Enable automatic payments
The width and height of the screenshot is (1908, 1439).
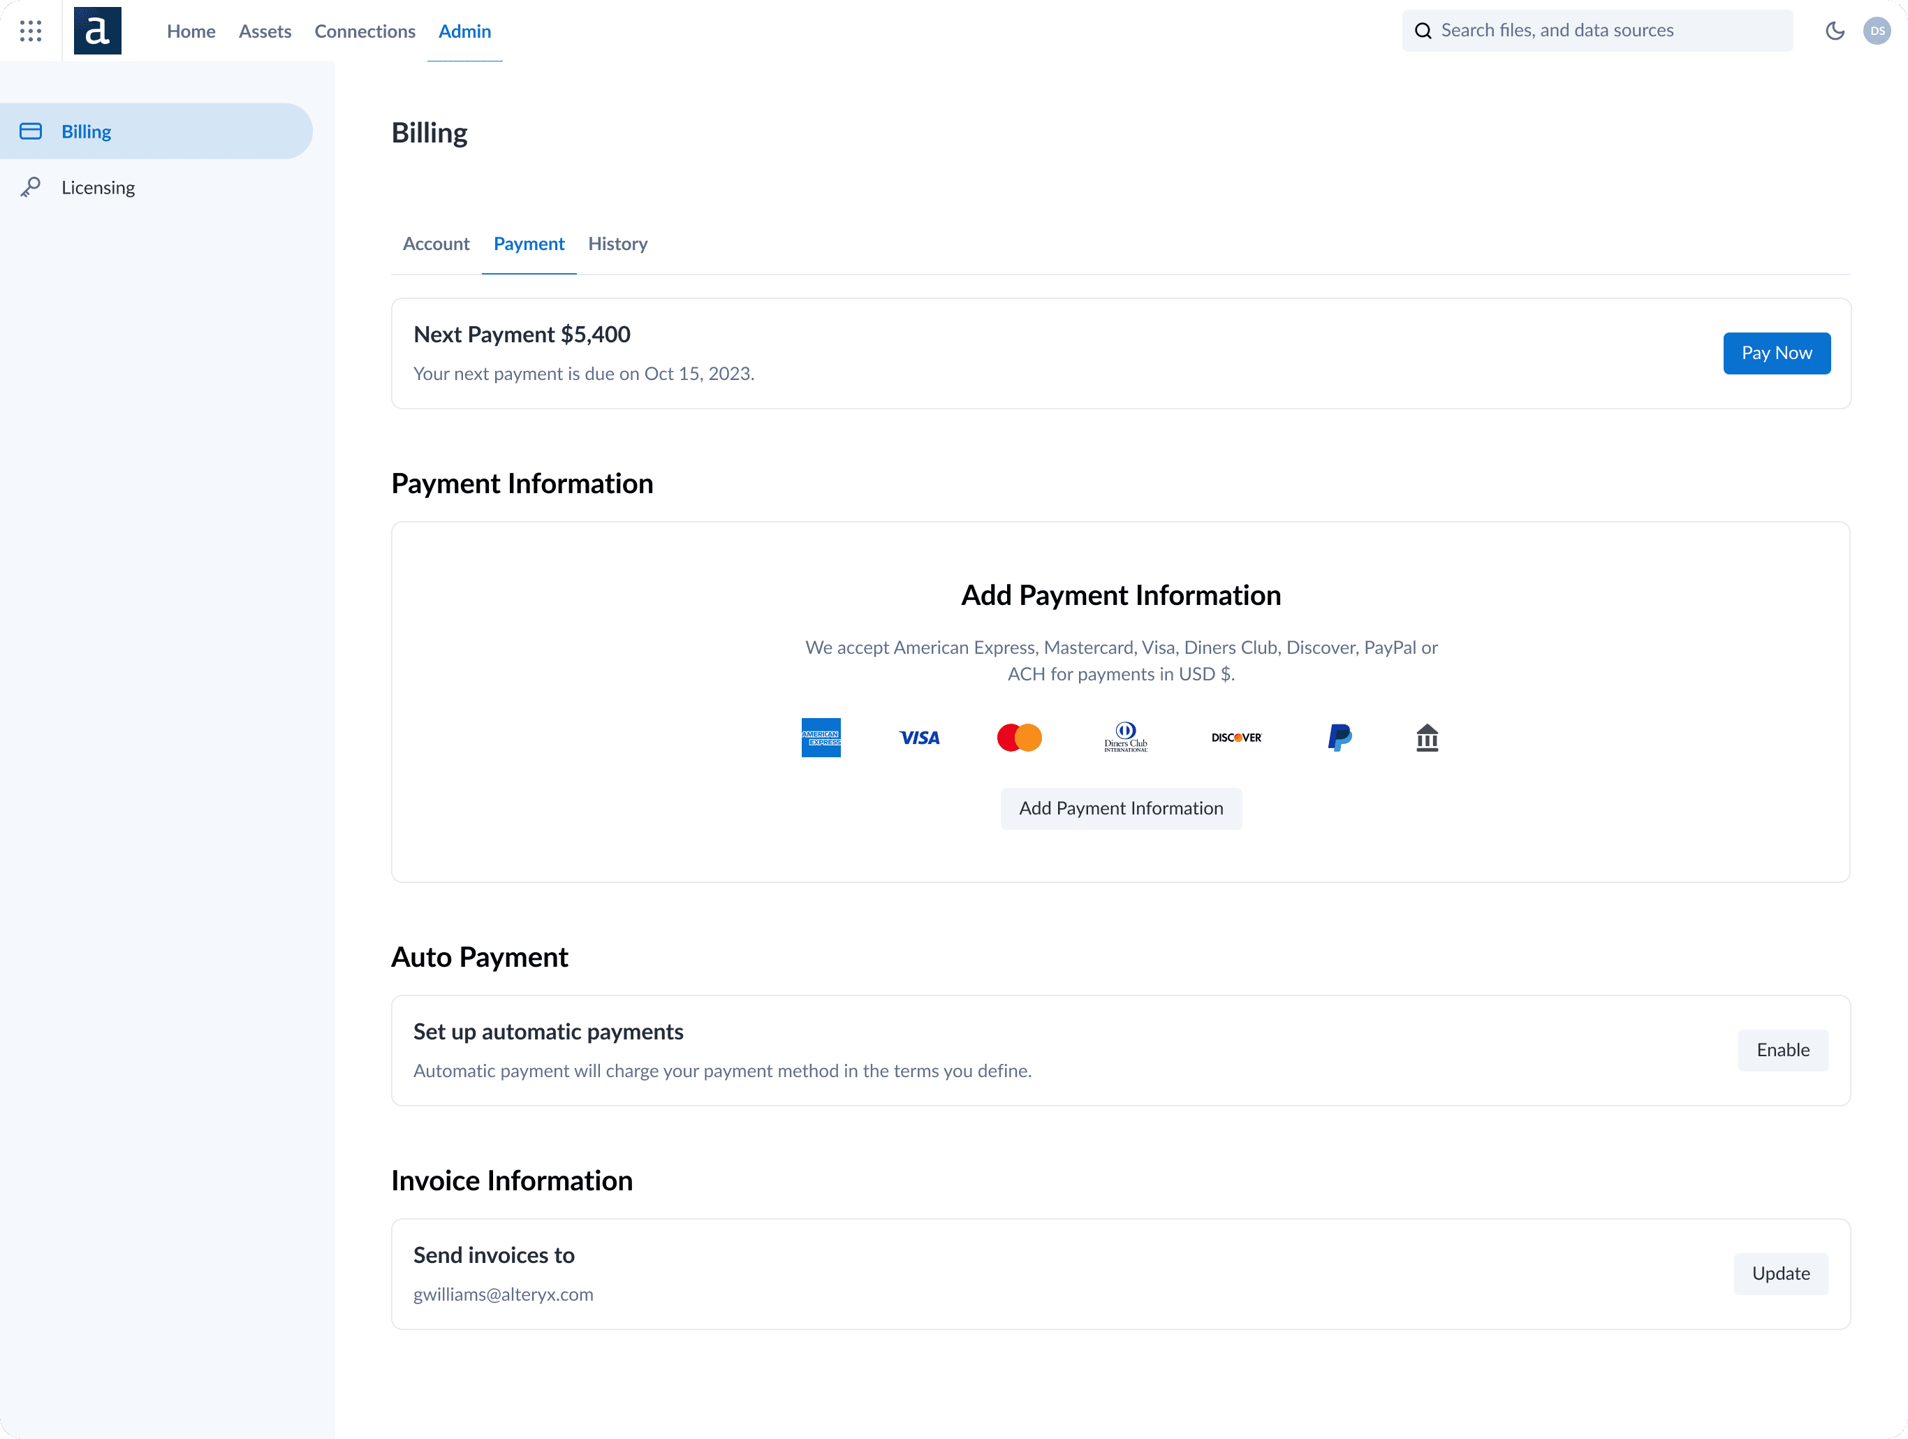(1782, 1050)
